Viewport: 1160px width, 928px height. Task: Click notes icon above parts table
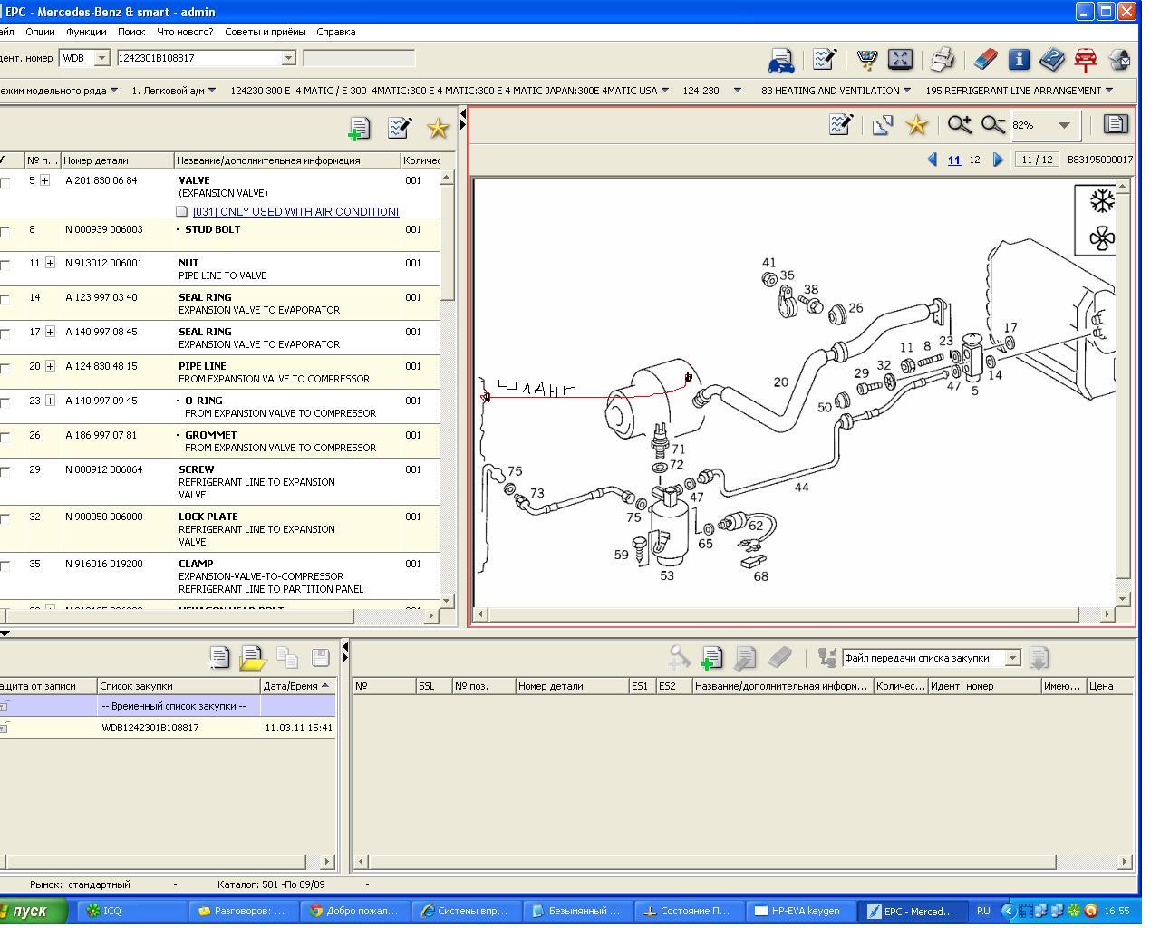[x=399, y=128]
